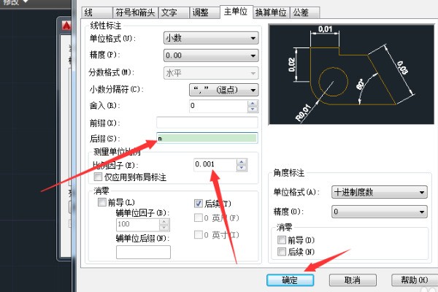Open the linear 单位格式(U) dropdown

point(211,38)
